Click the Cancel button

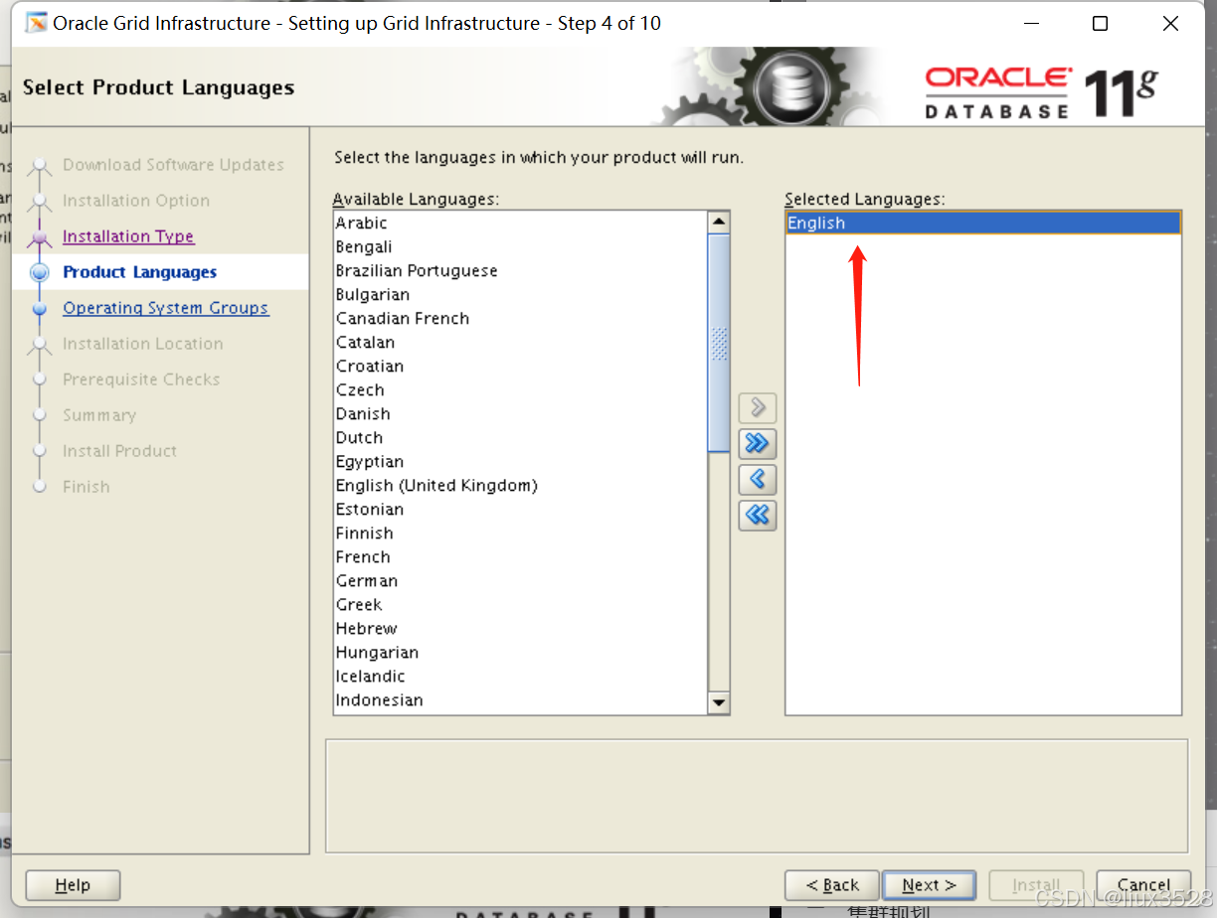[x=1143, y=885]
